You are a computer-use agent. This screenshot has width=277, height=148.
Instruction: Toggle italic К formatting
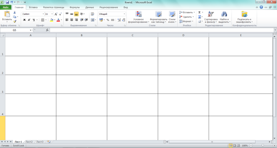(x=29, y=20)
